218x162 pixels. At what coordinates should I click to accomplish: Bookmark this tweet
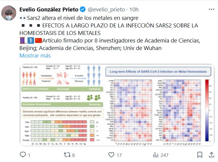pos(200,155)
